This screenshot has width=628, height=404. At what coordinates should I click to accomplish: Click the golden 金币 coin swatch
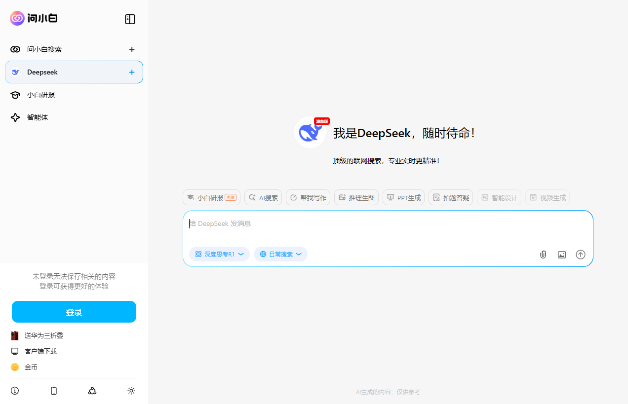click(15, 367)
